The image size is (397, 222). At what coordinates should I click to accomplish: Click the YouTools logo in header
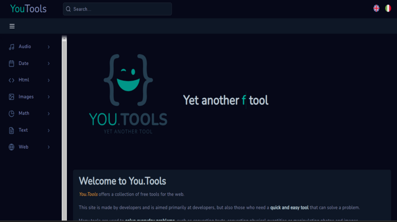coord(29,9)
